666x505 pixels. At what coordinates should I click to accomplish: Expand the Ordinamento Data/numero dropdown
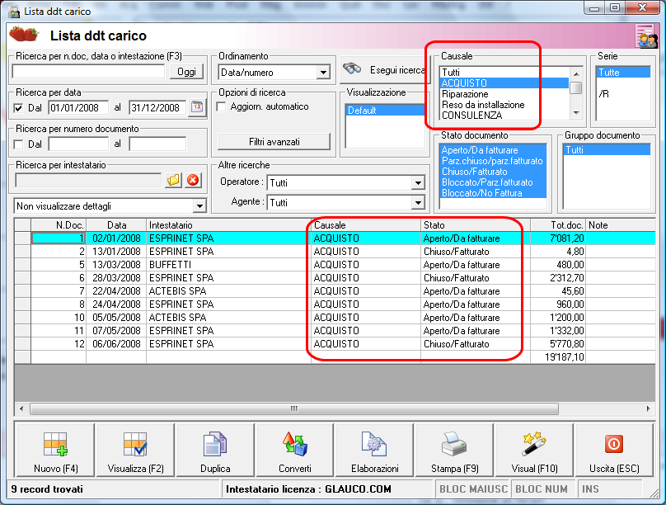click(x=324, y=73)
